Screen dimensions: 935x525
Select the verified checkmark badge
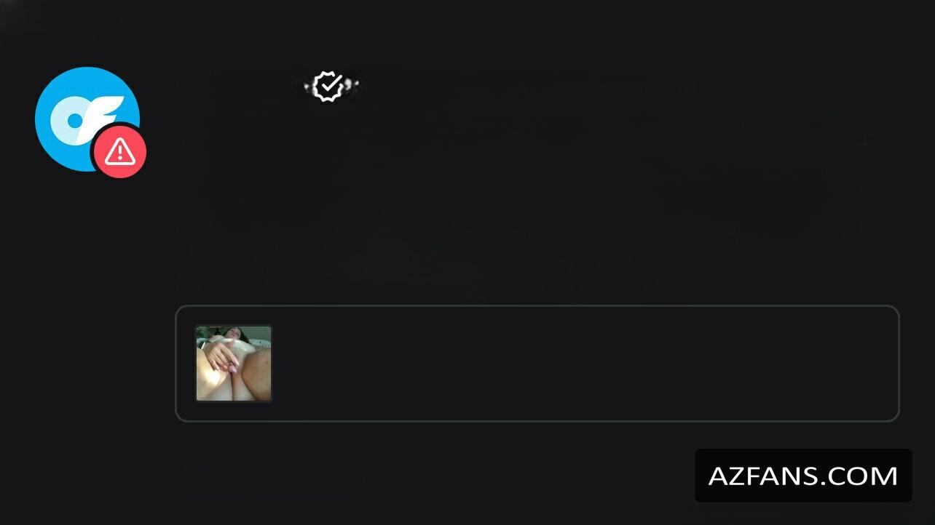[x=329, y=87]
